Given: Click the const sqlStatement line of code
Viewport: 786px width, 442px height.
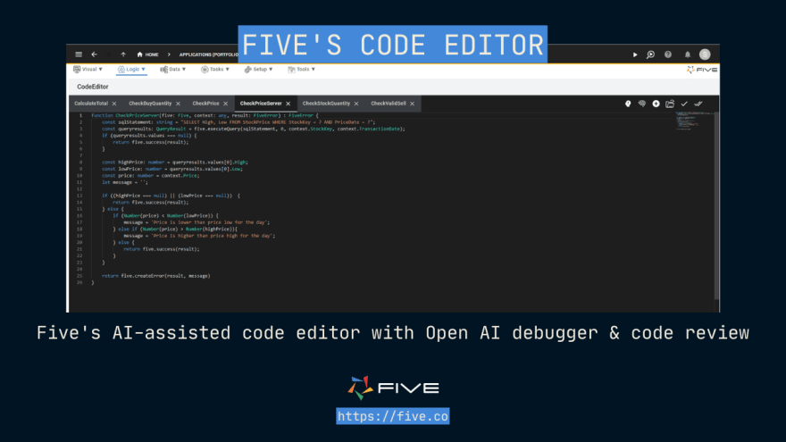Looking at the screenshot, I should click(x=238, y=122).
